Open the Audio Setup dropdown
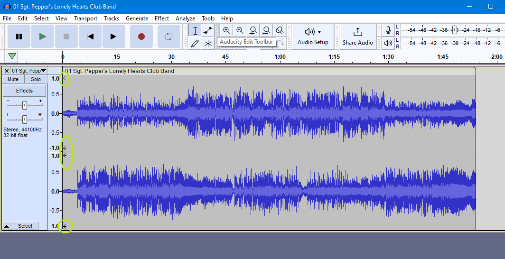The height and width of the screenshot is (259, 505). pyautogui.click(x=313, y=37)
